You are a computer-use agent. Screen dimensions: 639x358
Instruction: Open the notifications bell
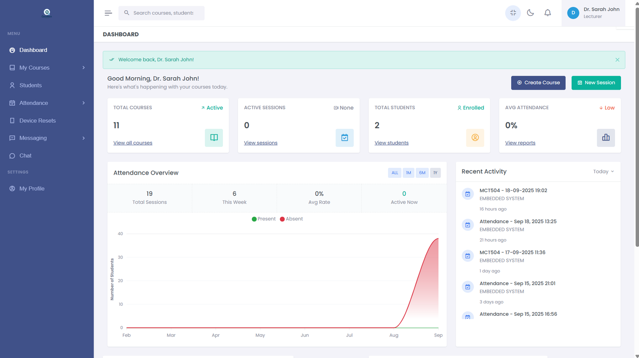coord(548,13)
